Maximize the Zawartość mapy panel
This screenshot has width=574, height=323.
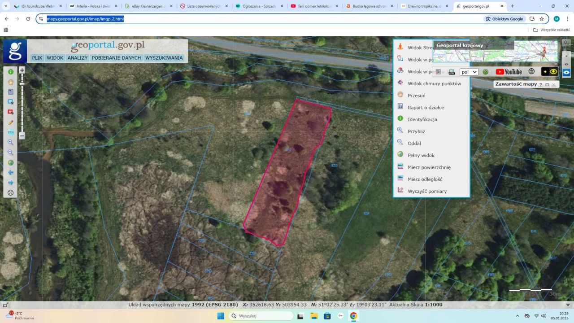pyautogui.click(x=547, y=85)
